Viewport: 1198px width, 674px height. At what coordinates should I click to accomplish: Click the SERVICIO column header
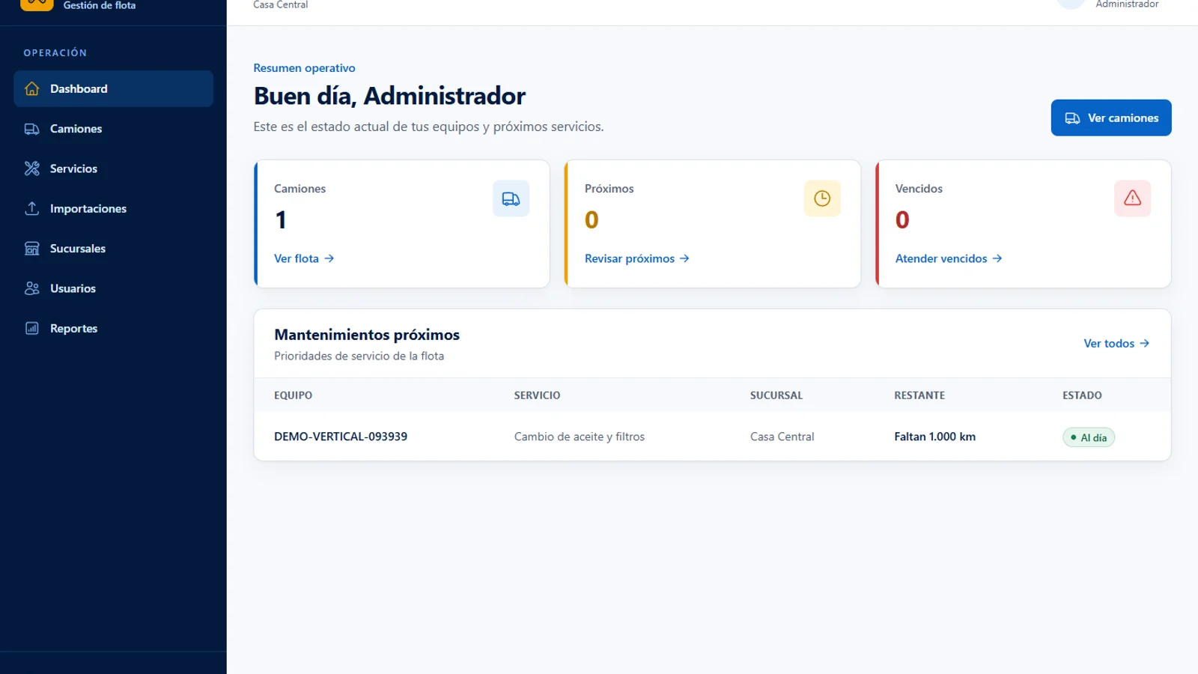click(x=538, y=395)
